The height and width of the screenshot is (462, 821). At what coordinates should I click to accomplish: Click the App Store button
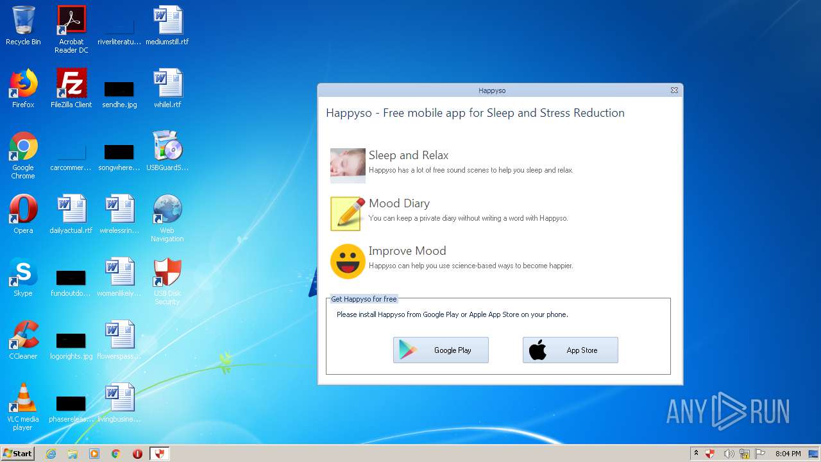click(x=570, y=350)
